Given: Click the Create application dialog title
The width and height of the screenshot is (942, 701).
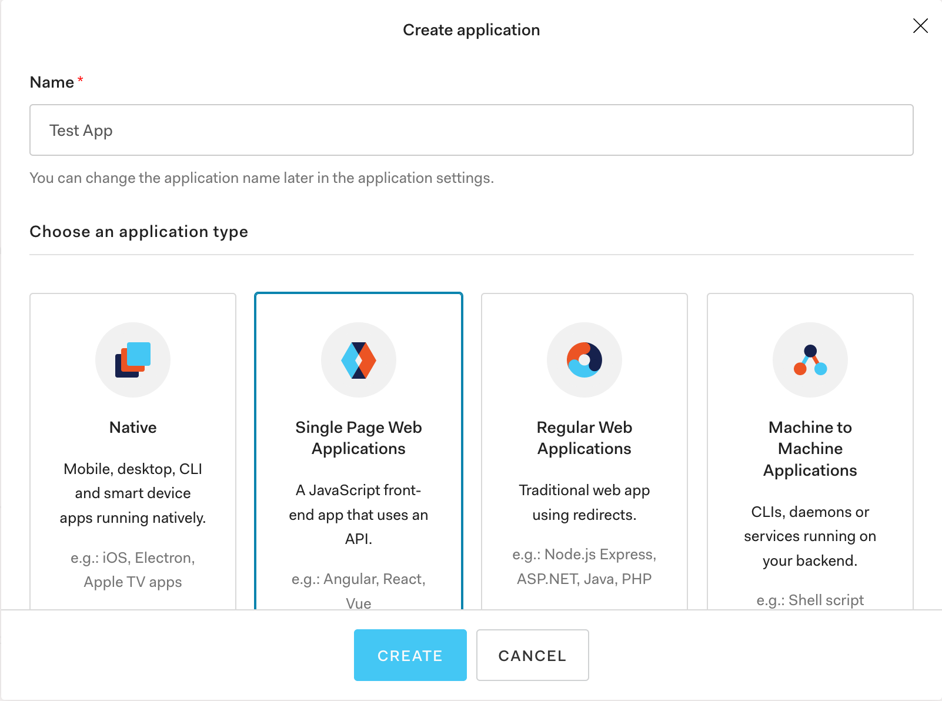Looking at the screenshot, I should (471, 29).
